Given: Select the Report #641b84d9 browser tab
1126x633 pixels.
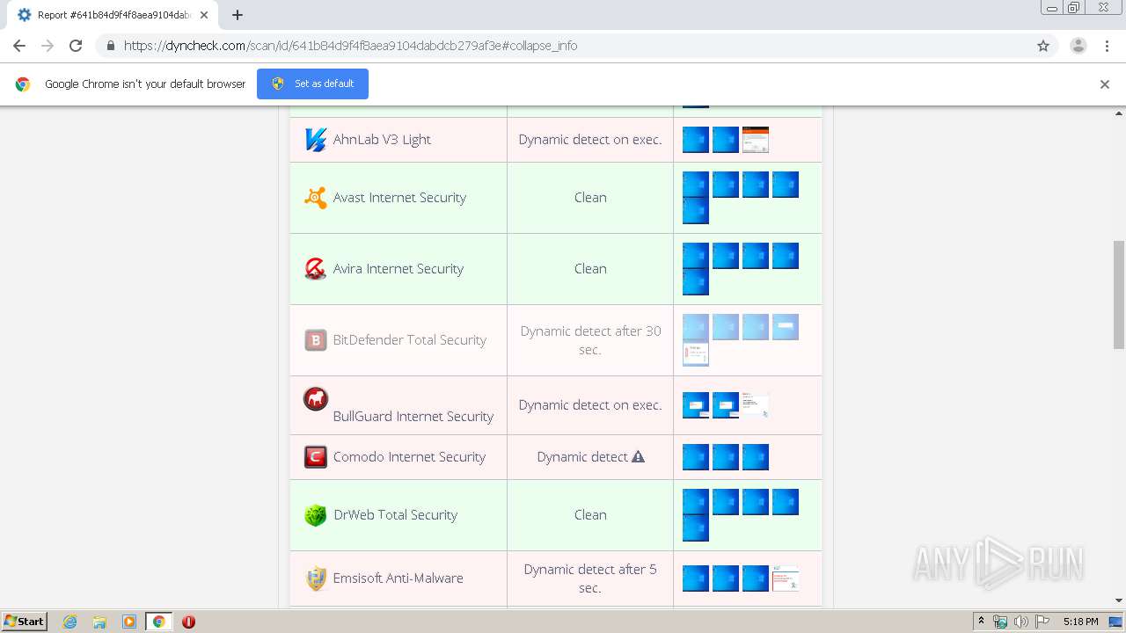Looking at the screenshot, I should coord(114,15).
